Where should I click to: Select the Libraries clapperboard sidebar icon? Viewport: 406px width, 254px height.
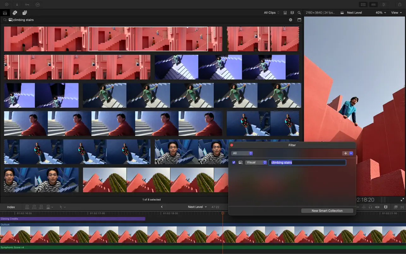5,13
